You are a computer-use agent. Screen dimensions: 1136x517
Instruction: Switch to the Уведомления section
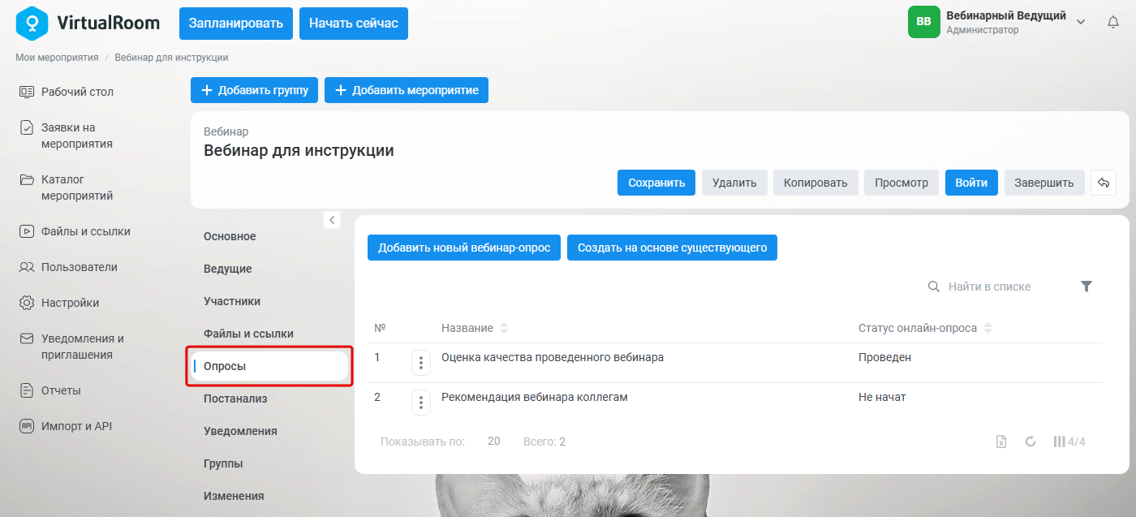point(240,431)
